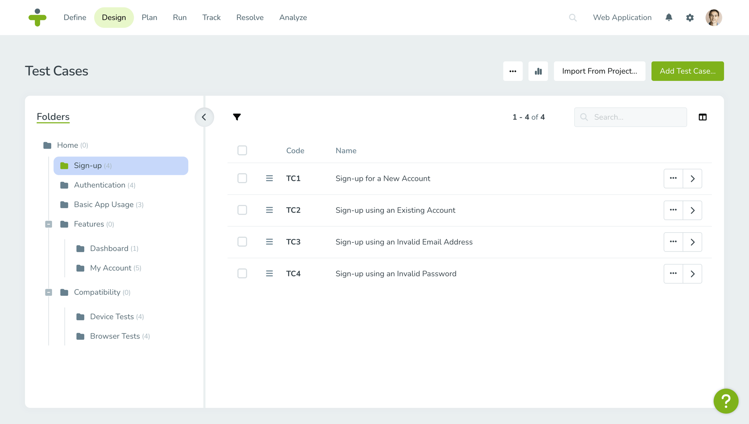Viewport: 749px width, 424px height.
Task: Open the Run section in the top menu
Action: [x=180, y=17]
